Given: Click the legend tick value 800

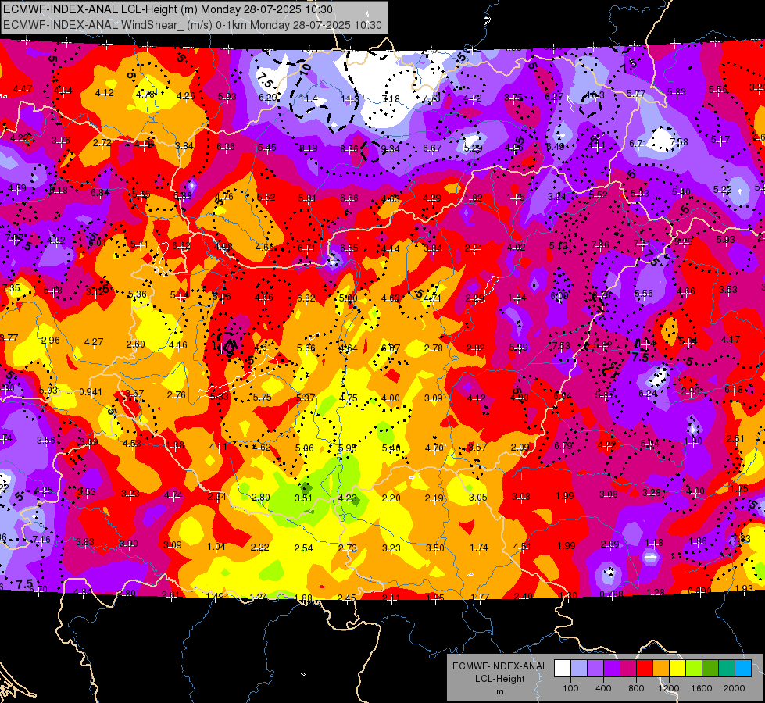Looking at the screenshot, I should [x=636, y=688].
